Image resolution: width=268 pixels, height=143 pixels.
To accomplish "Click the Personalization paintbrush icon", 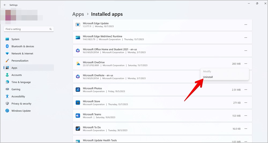I will point(7,60).
